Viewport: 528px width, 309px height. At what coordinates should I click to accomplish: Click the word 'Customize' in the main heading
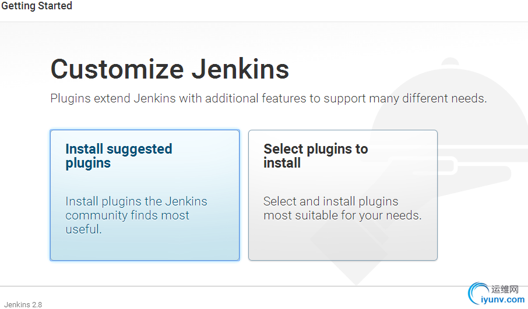coord(118,69)
